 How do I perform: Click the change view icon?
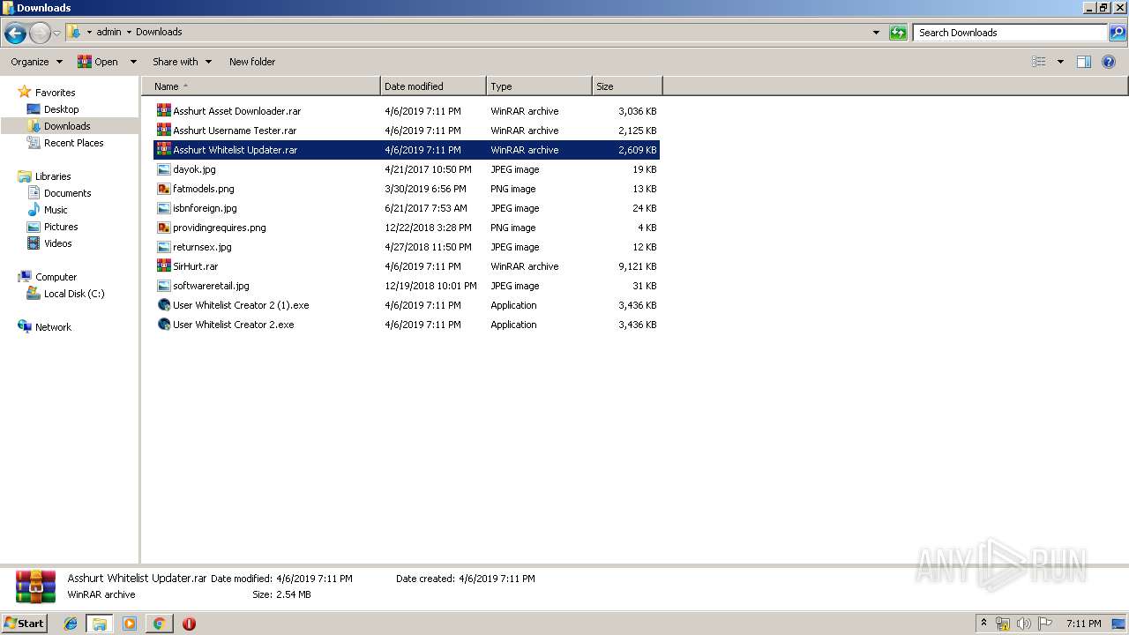(1039, 62)
